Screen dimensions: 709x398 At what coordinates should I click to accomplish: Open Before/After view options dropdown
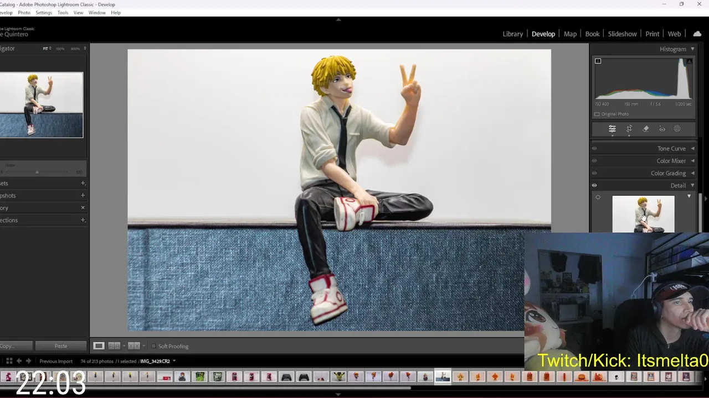tap(124, 346)
